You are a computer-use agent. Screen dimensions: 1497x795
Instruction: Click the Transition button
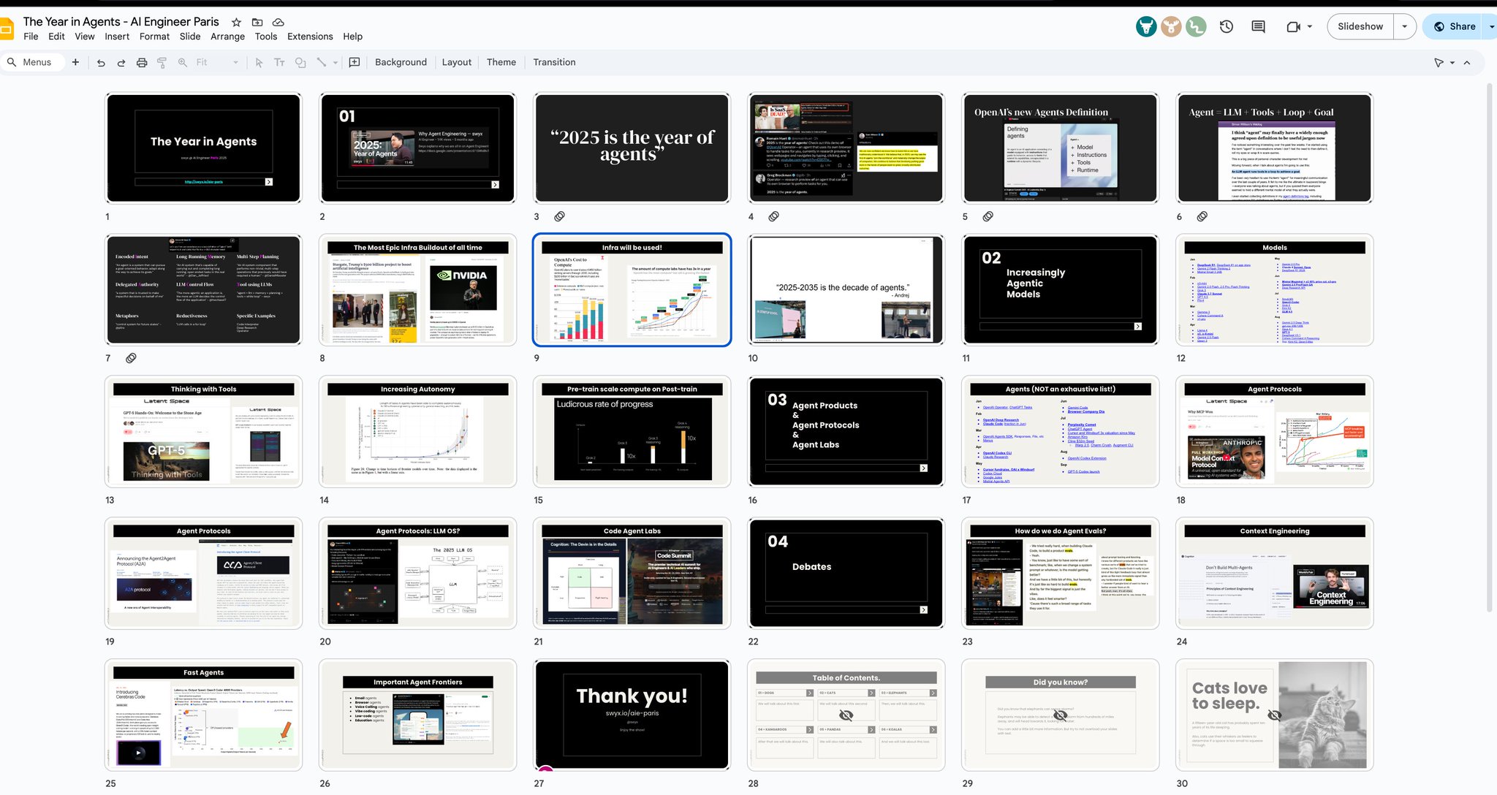pyautogui.click(x=554, y=62)
